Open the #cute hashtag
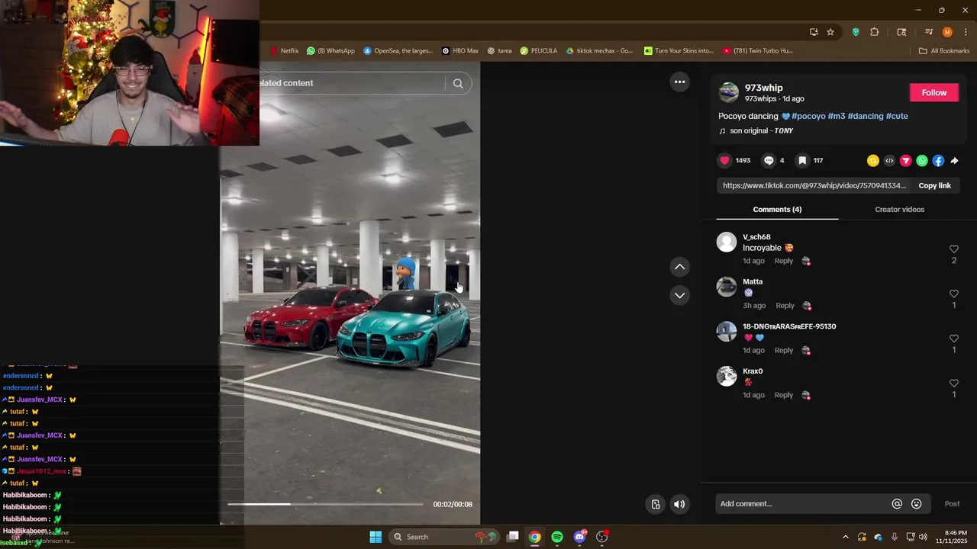This screenshot has height=549, width=977. pyautogui.click(x=897, y=116)
